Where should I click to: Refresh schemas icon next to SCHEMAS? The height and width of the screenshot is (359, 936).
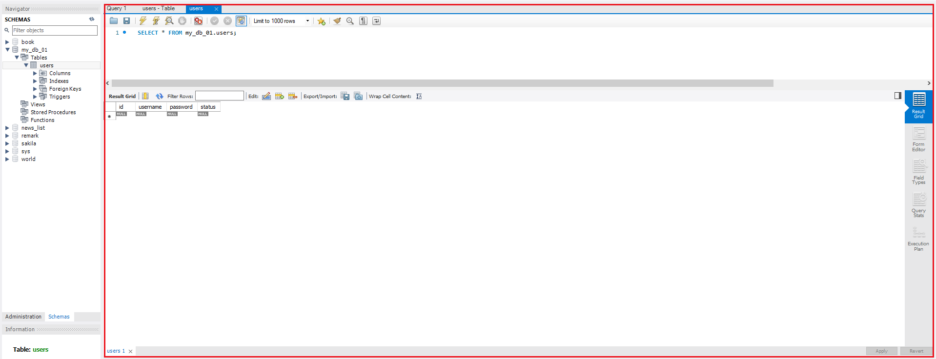point(92,19)
